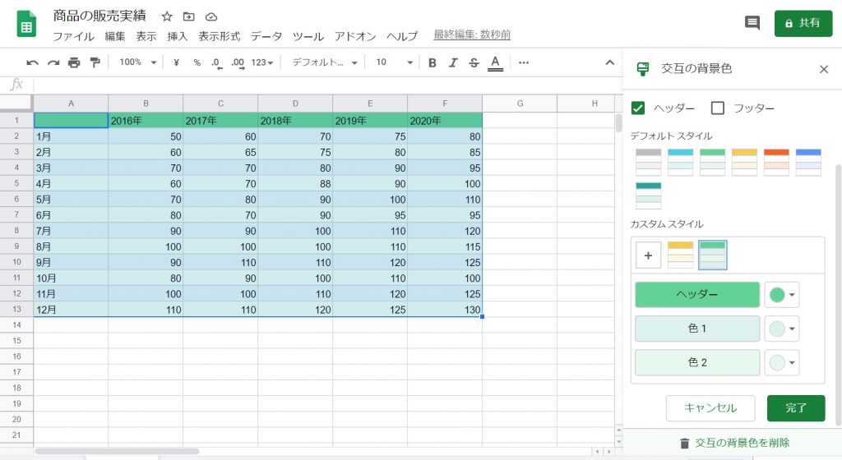Image resolution: width=842 pixels, height=460 pixels.
Task: Increase decimal places
Action: click(238, 63)
